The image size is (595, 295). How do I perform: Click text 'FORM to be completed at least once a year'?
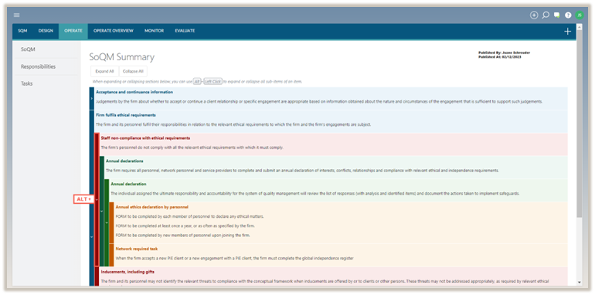tap(185, 225)
